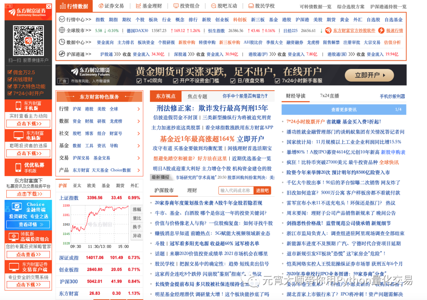Viewport: 427px width, 300px height.
Task: Click 点击下载 under 手机版
Action: pos(28,123)
